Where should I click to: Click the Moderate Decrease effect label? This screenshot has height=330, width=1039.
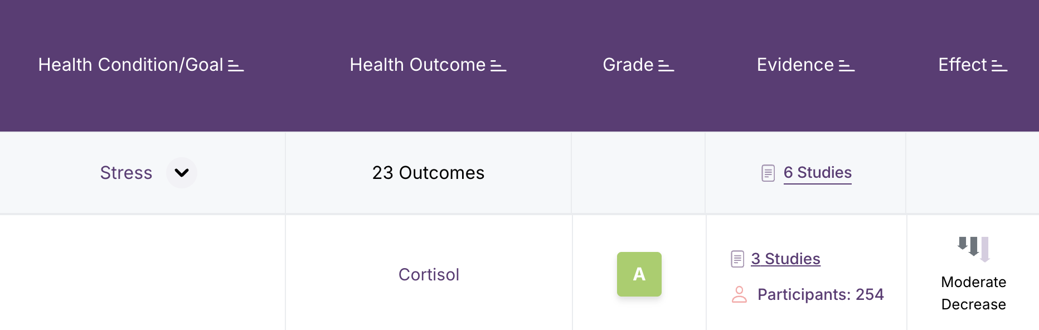point(973,293)
